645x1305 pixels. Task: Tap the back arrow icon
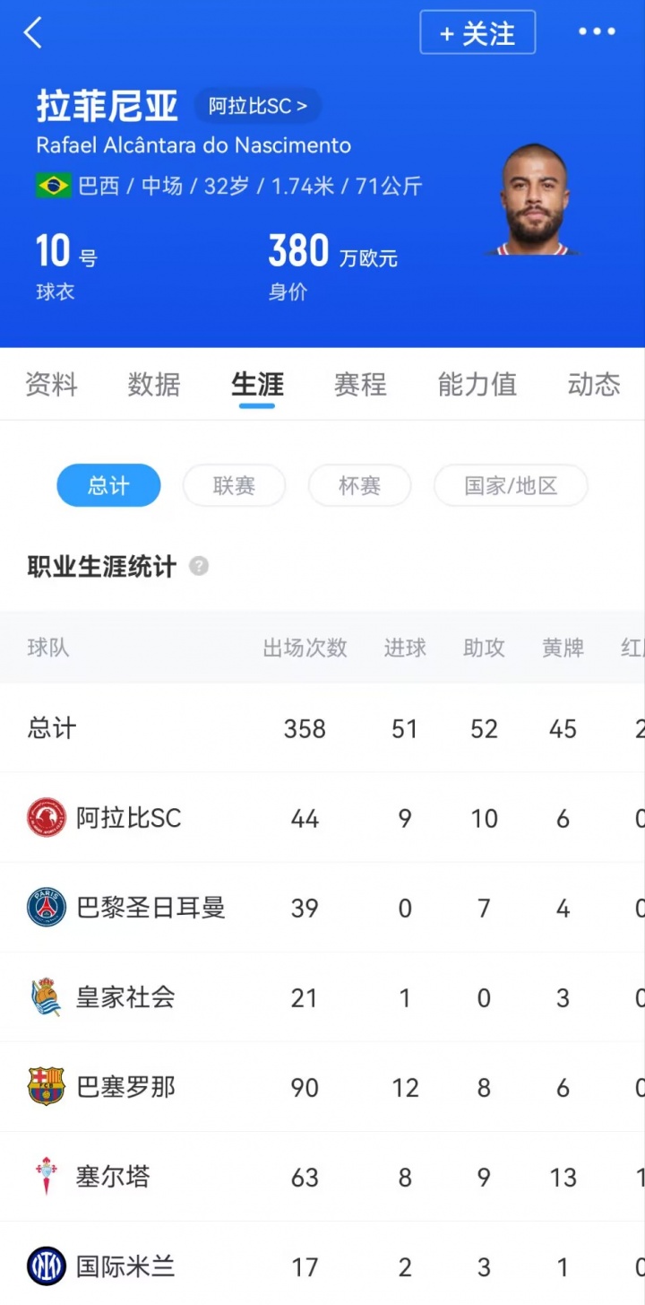(33, 33)
